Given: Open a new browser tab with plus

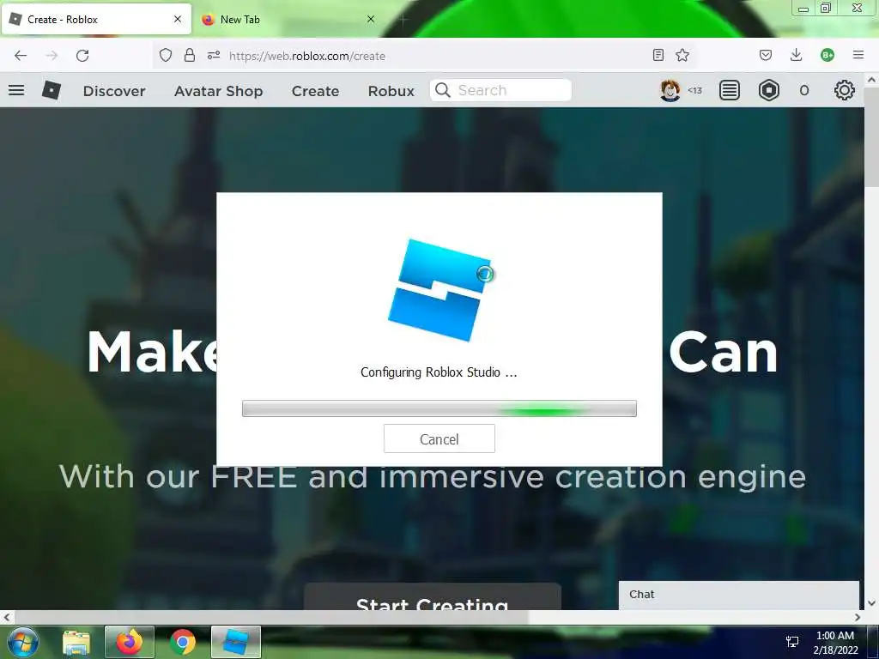Looking at the screenshot, I should 403,20.
